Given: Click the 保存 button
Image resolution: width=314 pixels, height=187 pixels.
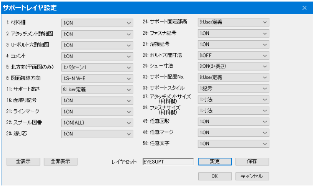Looking at the screenshot, I should point(252,162).
